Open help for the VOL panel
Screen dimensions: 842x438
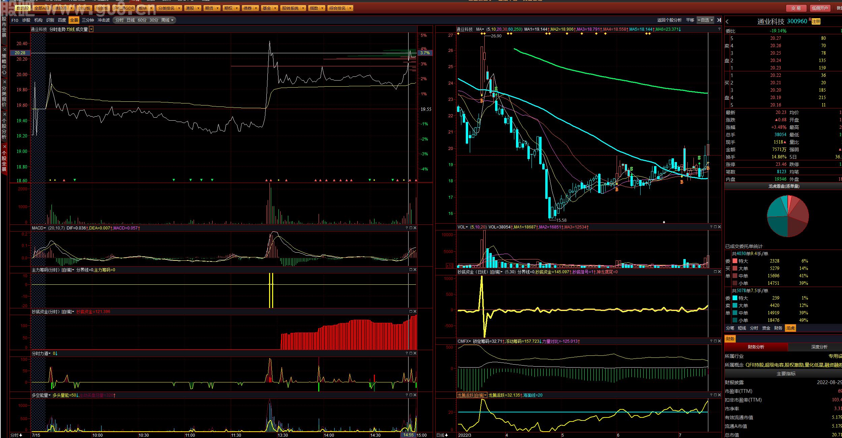[711, 227]
